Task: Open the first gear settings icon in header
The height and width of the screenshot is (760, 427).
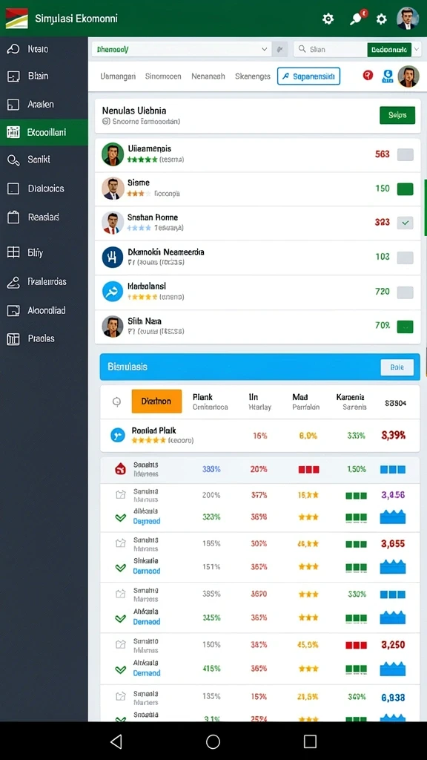Action: point(328,19)
